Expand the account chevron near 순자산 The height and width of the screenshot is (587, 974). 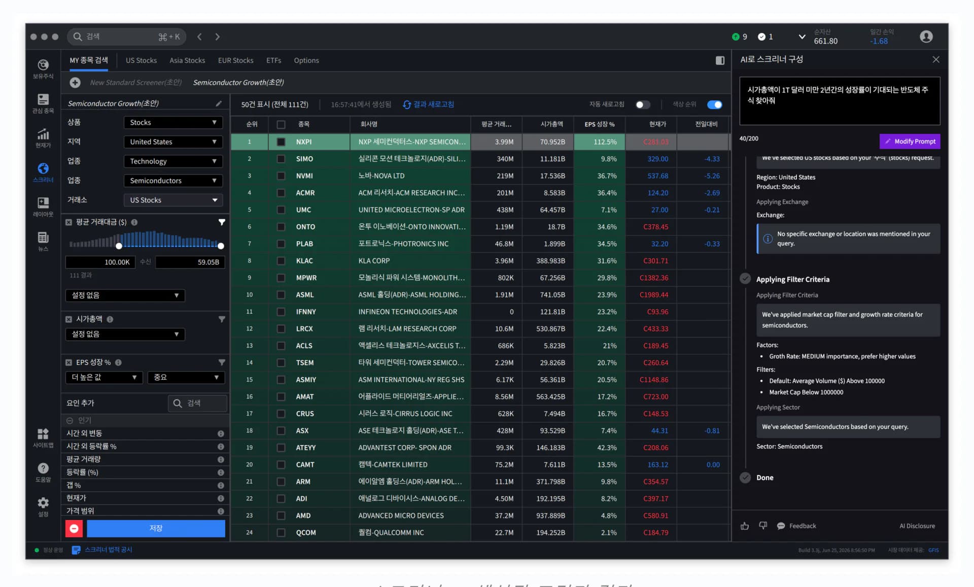[x=802, y=36]
